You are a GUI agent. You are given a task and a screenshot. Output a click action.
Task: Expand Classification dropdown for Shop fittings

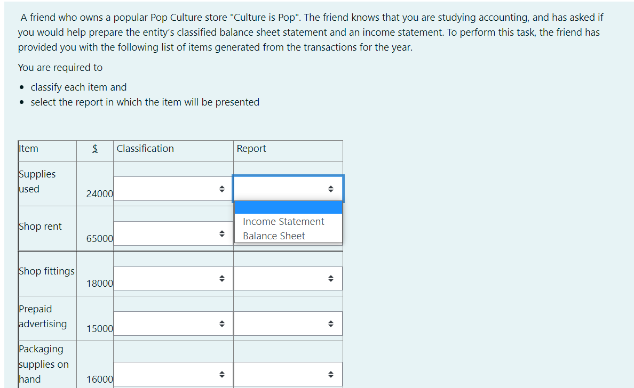173,278
